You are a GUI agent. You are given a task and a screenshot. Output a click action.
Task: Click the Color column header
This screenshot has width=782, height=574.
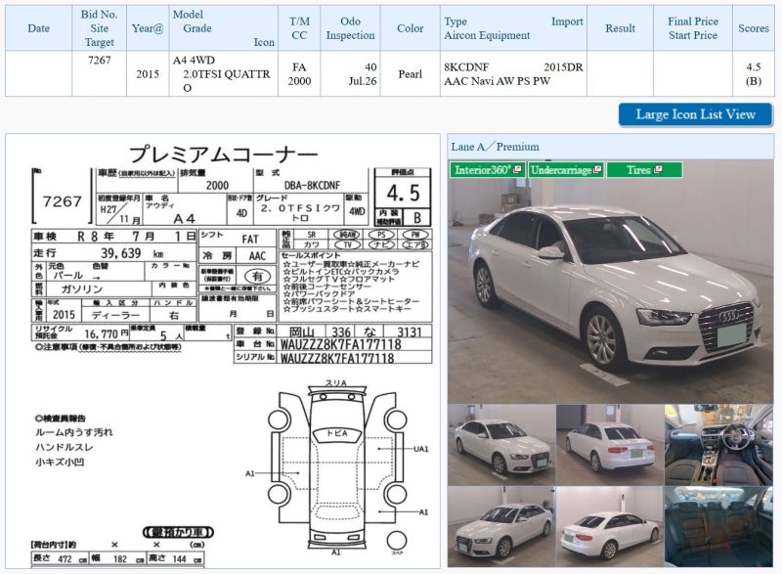point(410,28)
